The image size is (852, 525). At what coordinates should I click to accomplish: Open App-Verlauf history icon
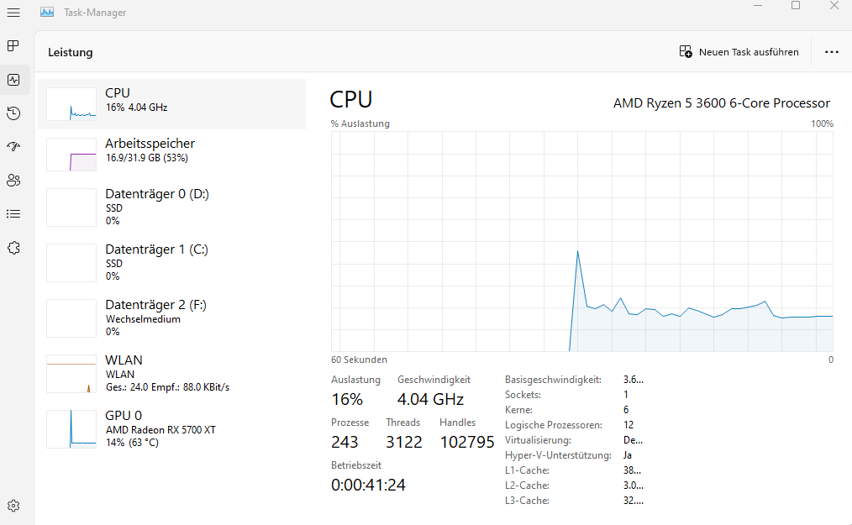[13, 113]
